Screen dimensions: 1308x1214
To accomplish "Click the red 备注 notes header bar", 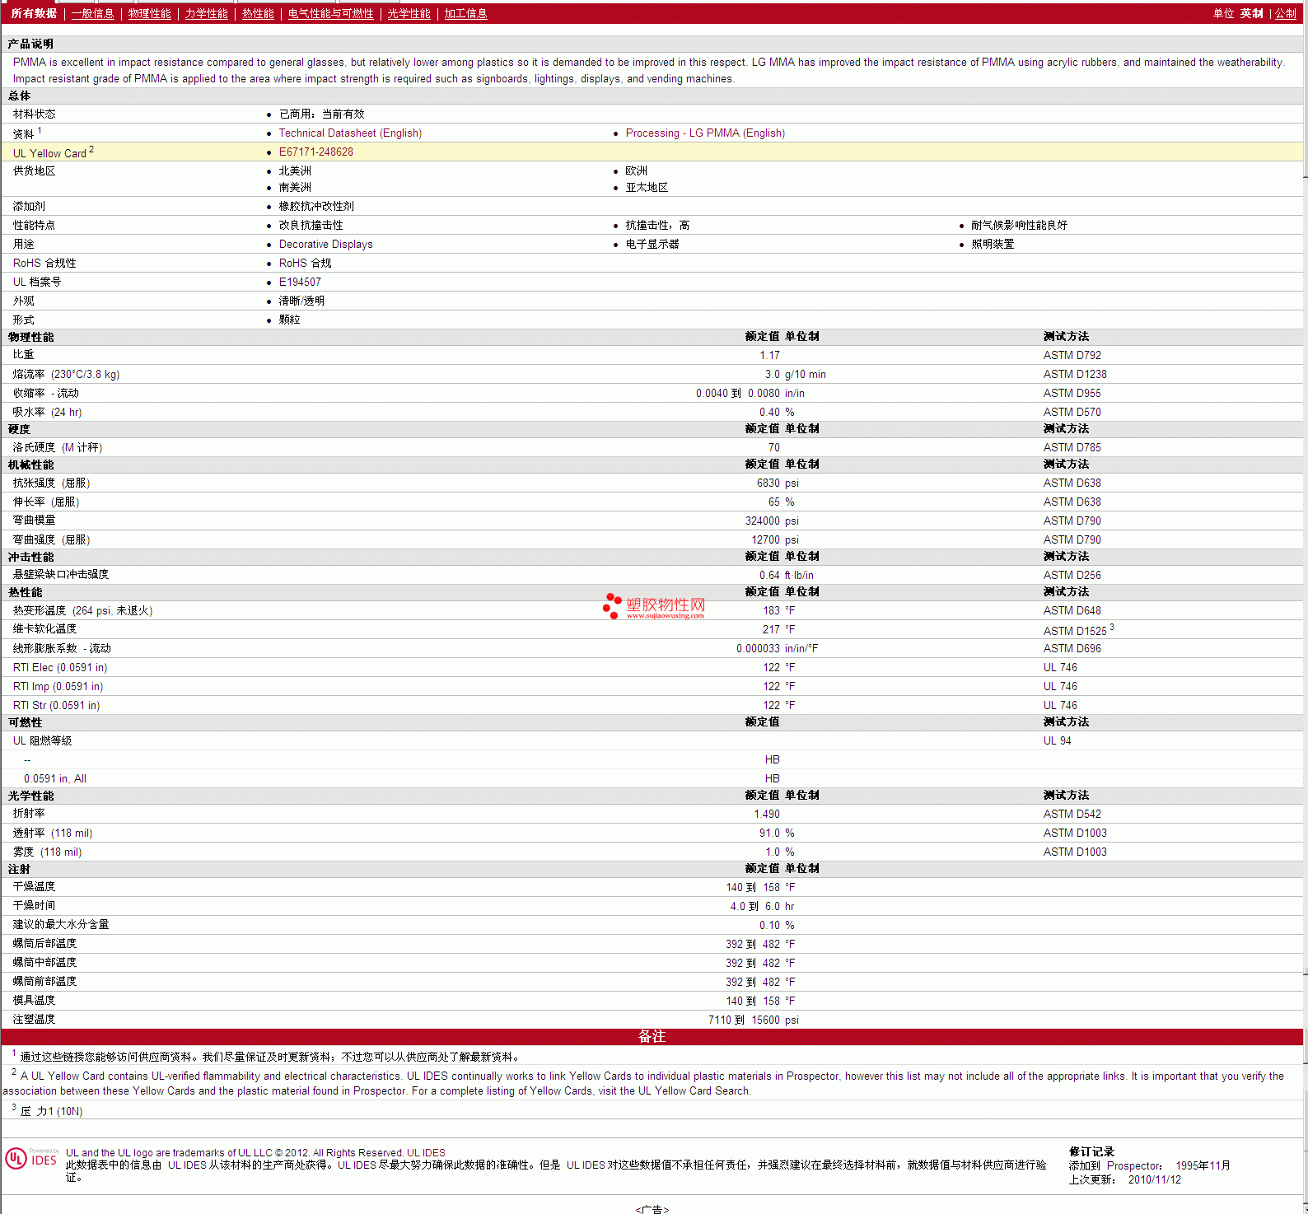I will click(652, 1036).
